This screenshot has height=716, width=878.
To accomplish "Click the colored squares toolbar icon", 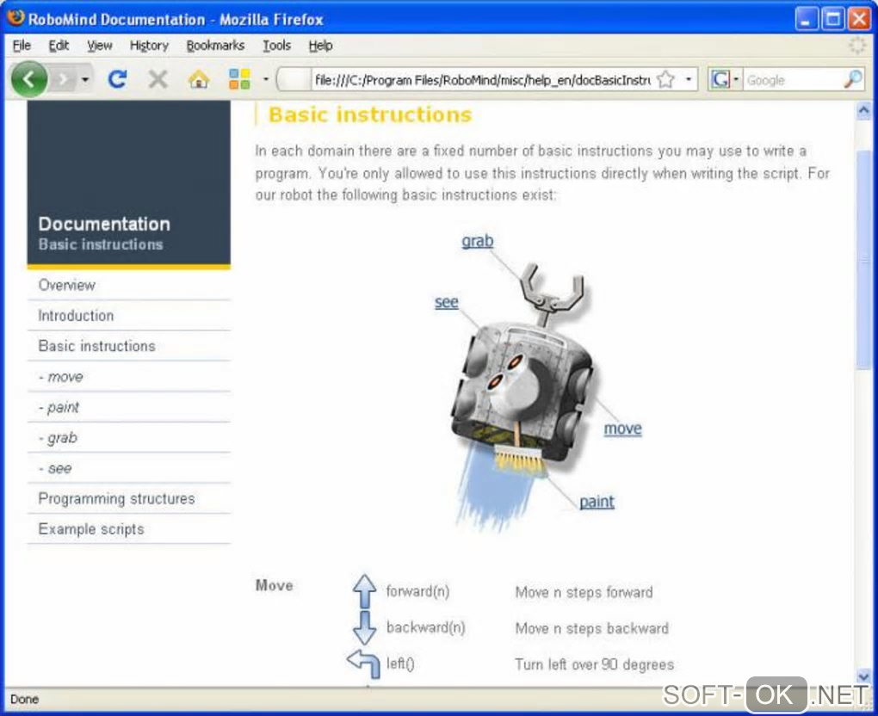I will [x=239, y=79].
